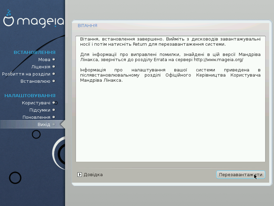The height and width of the screenshot is (206, 274).
Task: Click the ВІТАННЯ dialog title
Action: tap(87, 25)
